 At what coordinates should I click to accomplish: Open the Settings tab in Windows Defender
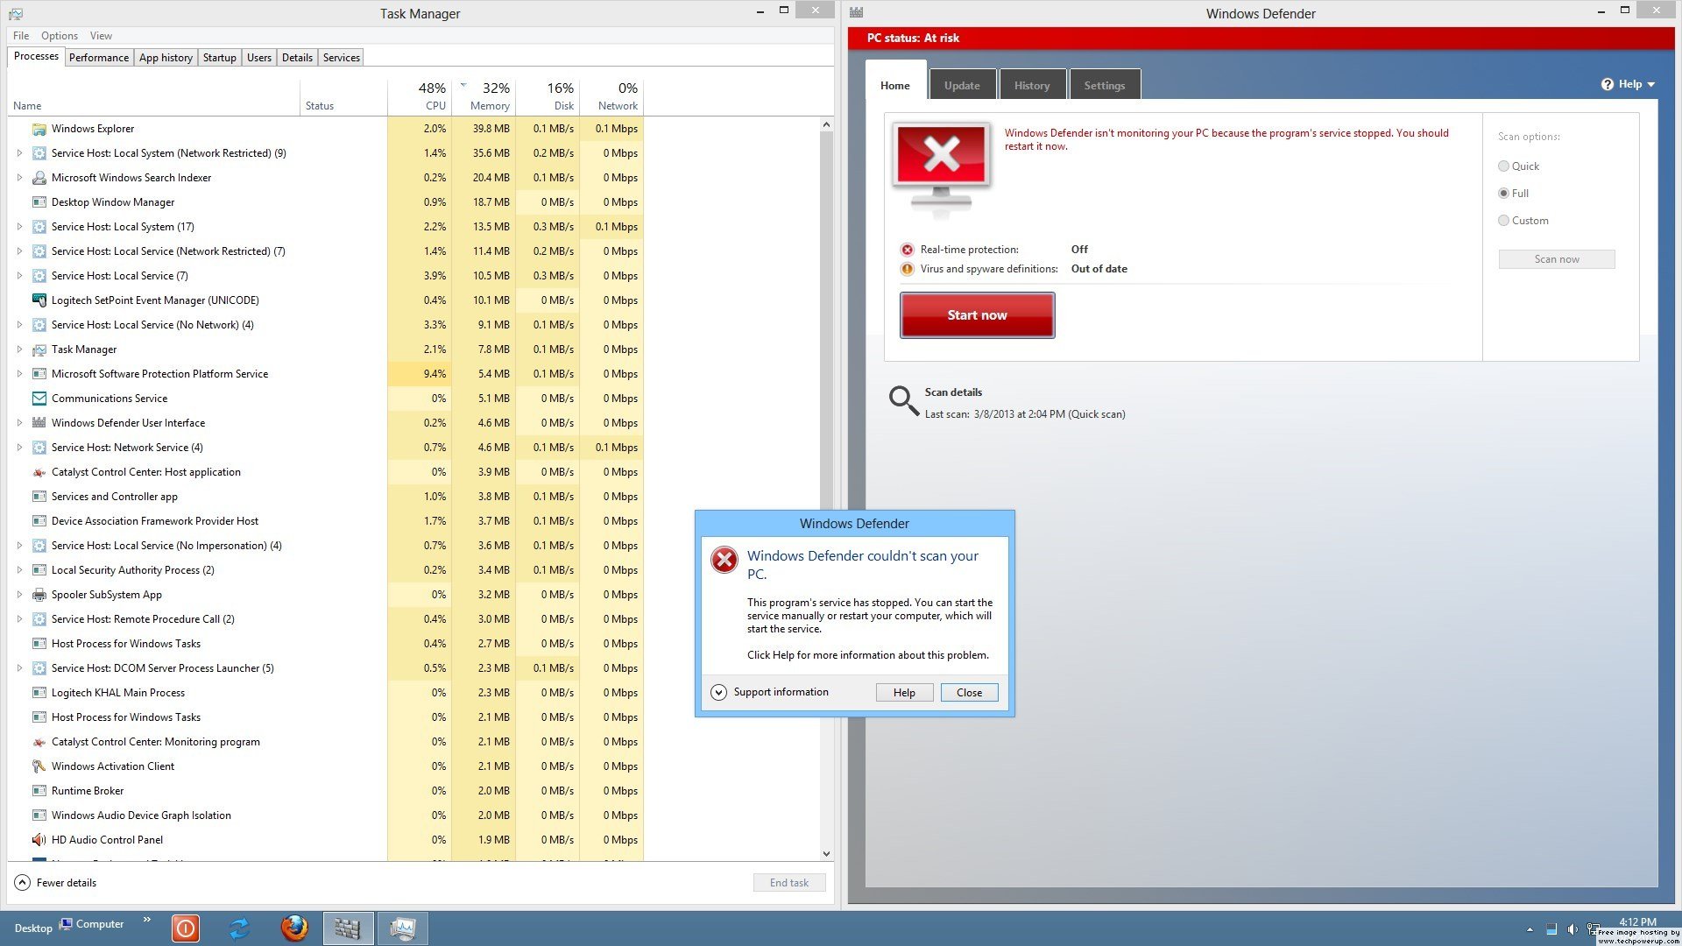pyautogui.click(x=1105, y=85)
